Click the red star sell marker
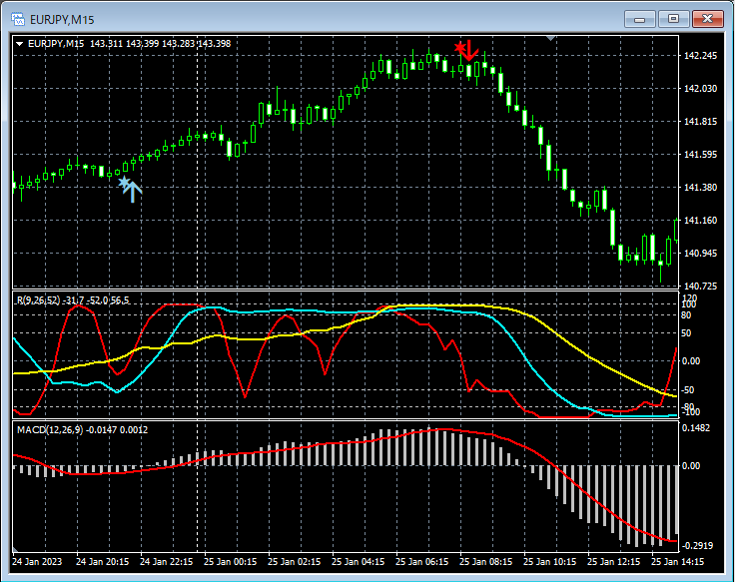The width and height of the screenshot is (736, 582). click(460, 47)
